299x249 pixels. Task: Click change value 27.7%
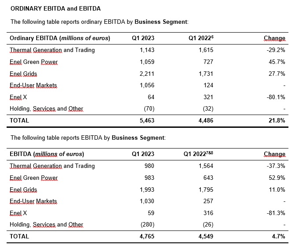pos(277,74)
